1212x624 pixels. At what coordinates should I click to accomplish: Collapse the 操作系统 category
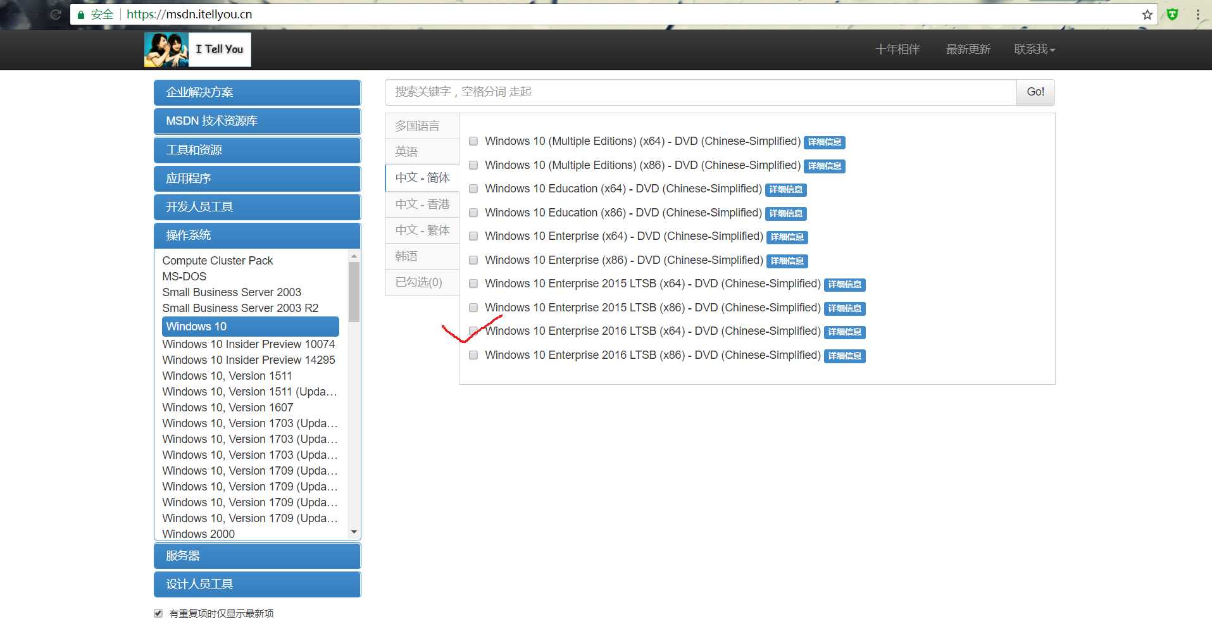(257, 235)
